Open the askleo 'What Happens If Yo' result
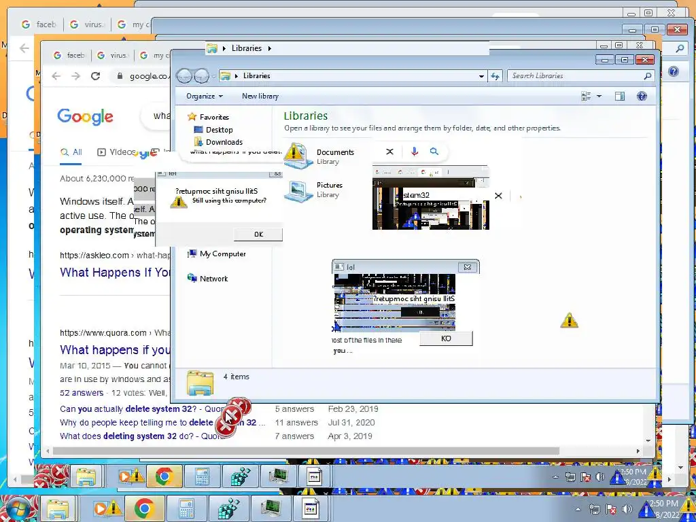This screenshot has width=696, height=522. [115, 272]
